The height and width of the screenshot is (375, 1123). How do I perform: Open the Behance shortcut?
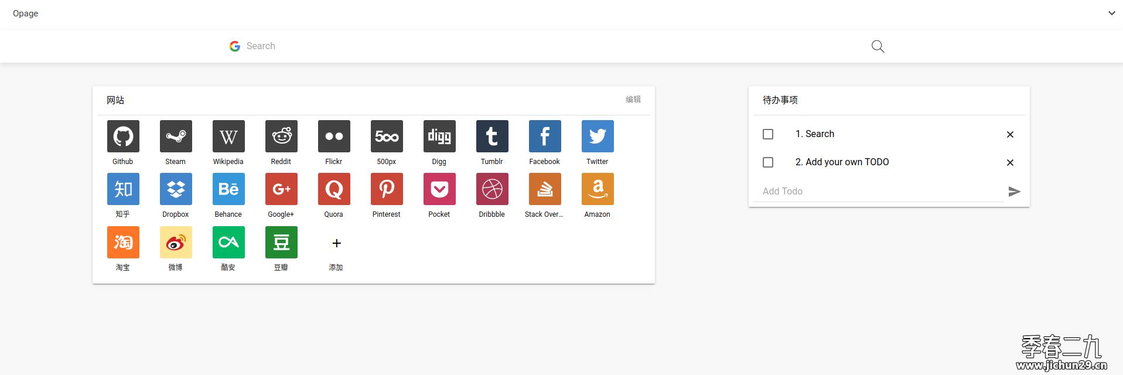point(228,189)
